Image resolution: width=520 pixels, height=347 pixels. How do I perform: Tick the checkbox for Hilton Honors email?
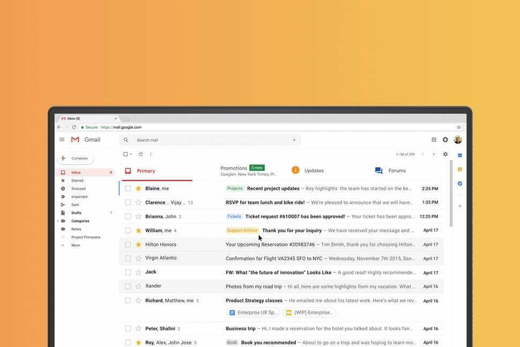pyautogui.click(x=128, y=245)
